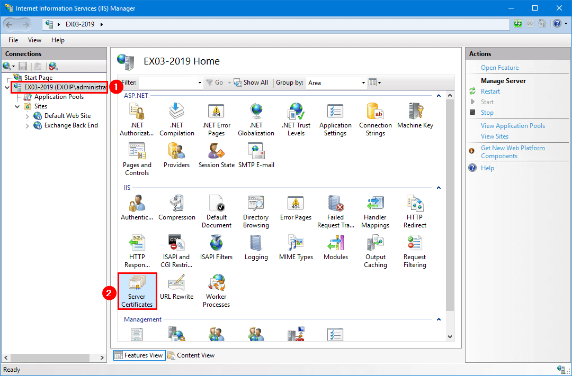This screenshot has width=572, height=376.
Task: Open Help in Actions pane
Action: [487, 168]
